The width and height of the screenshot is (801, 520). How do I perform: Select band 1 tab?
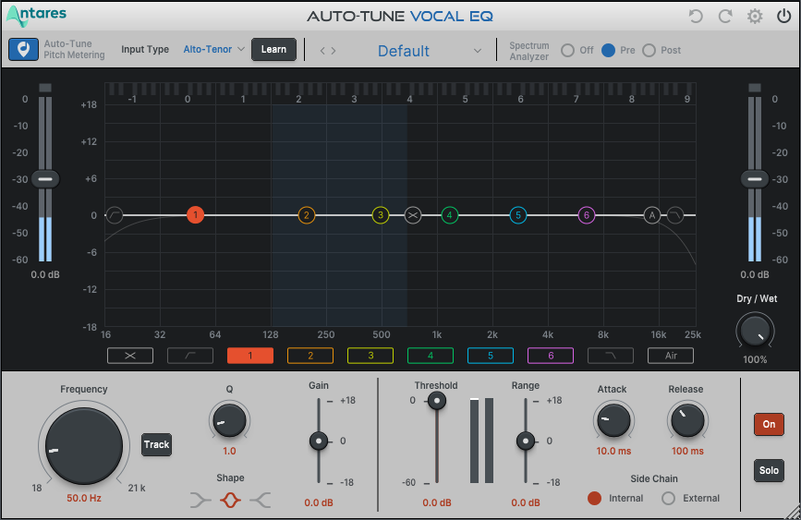(250, 356)
